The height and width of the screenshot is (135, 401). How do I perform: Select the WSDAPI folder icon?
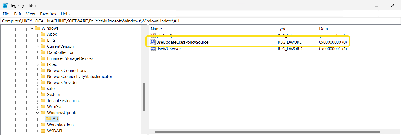[43, 131]
